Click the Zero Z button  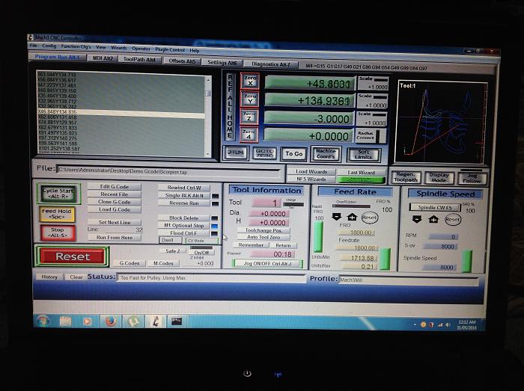click(249, 117)
